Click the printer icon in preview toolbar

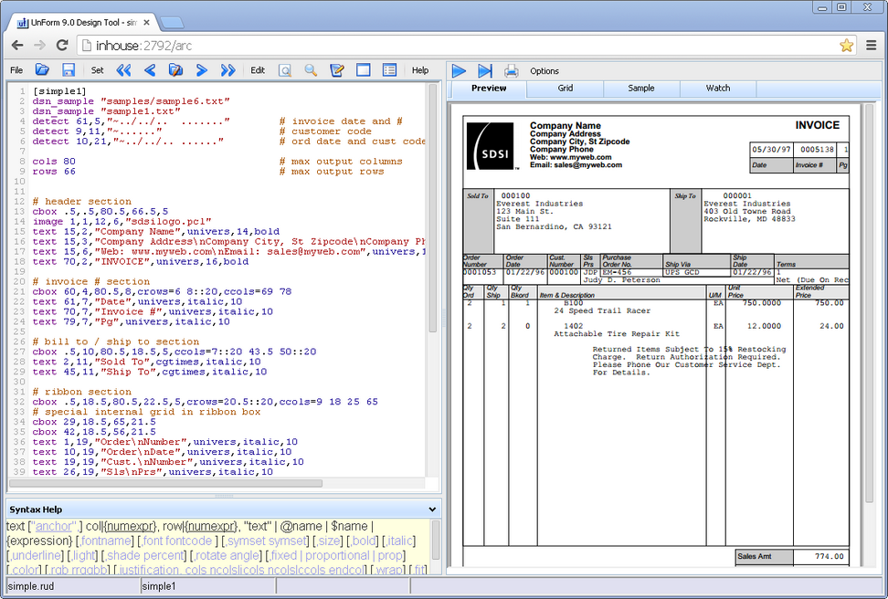[512, 70]
